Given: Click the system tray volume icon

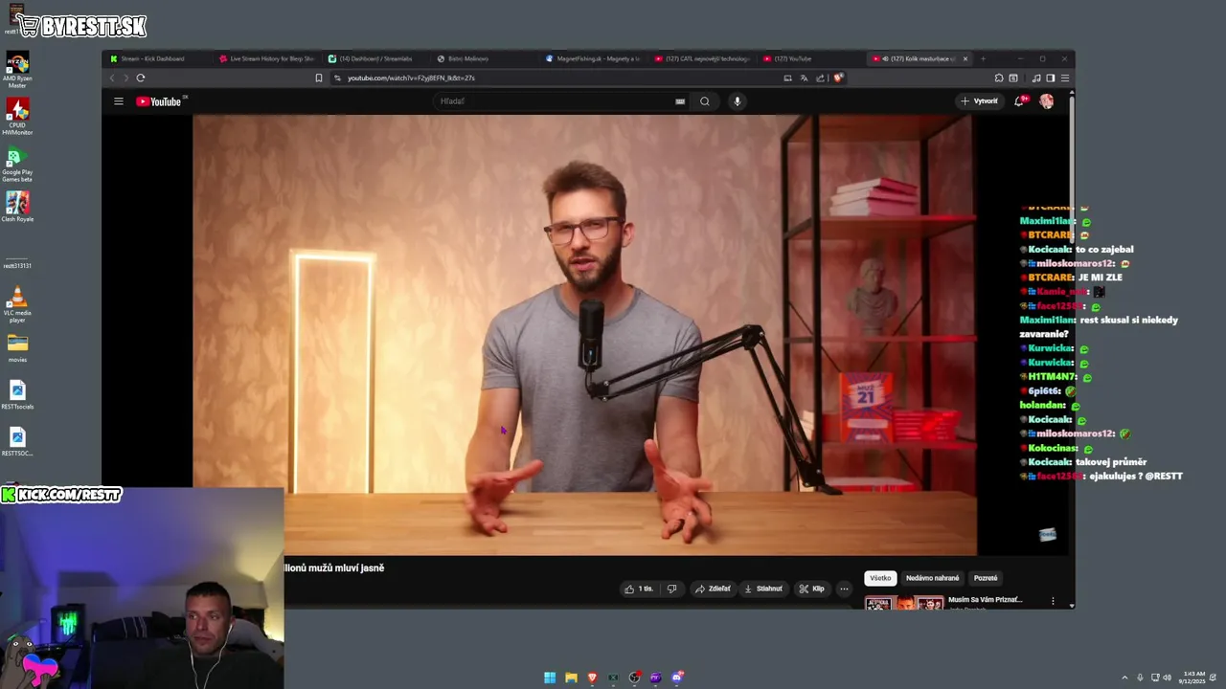Looking at the screenshot, I should click(1167, 678).
